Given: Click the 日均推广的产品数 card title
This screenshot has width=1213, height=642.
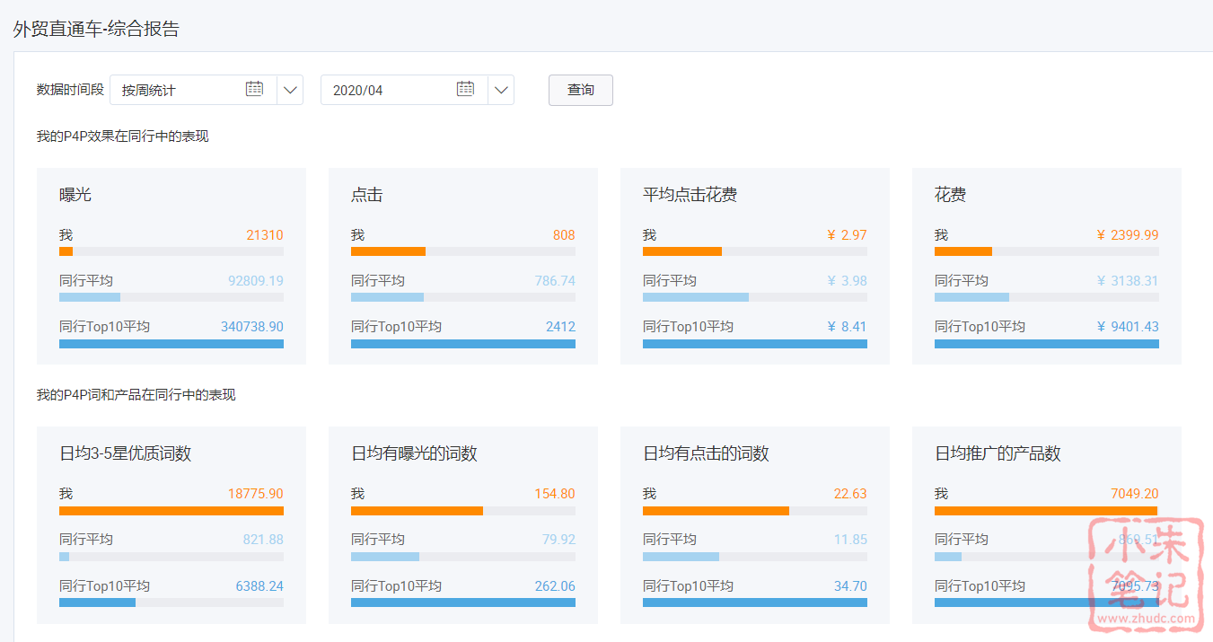Looking at the screenshot, I should click(998, 453).
